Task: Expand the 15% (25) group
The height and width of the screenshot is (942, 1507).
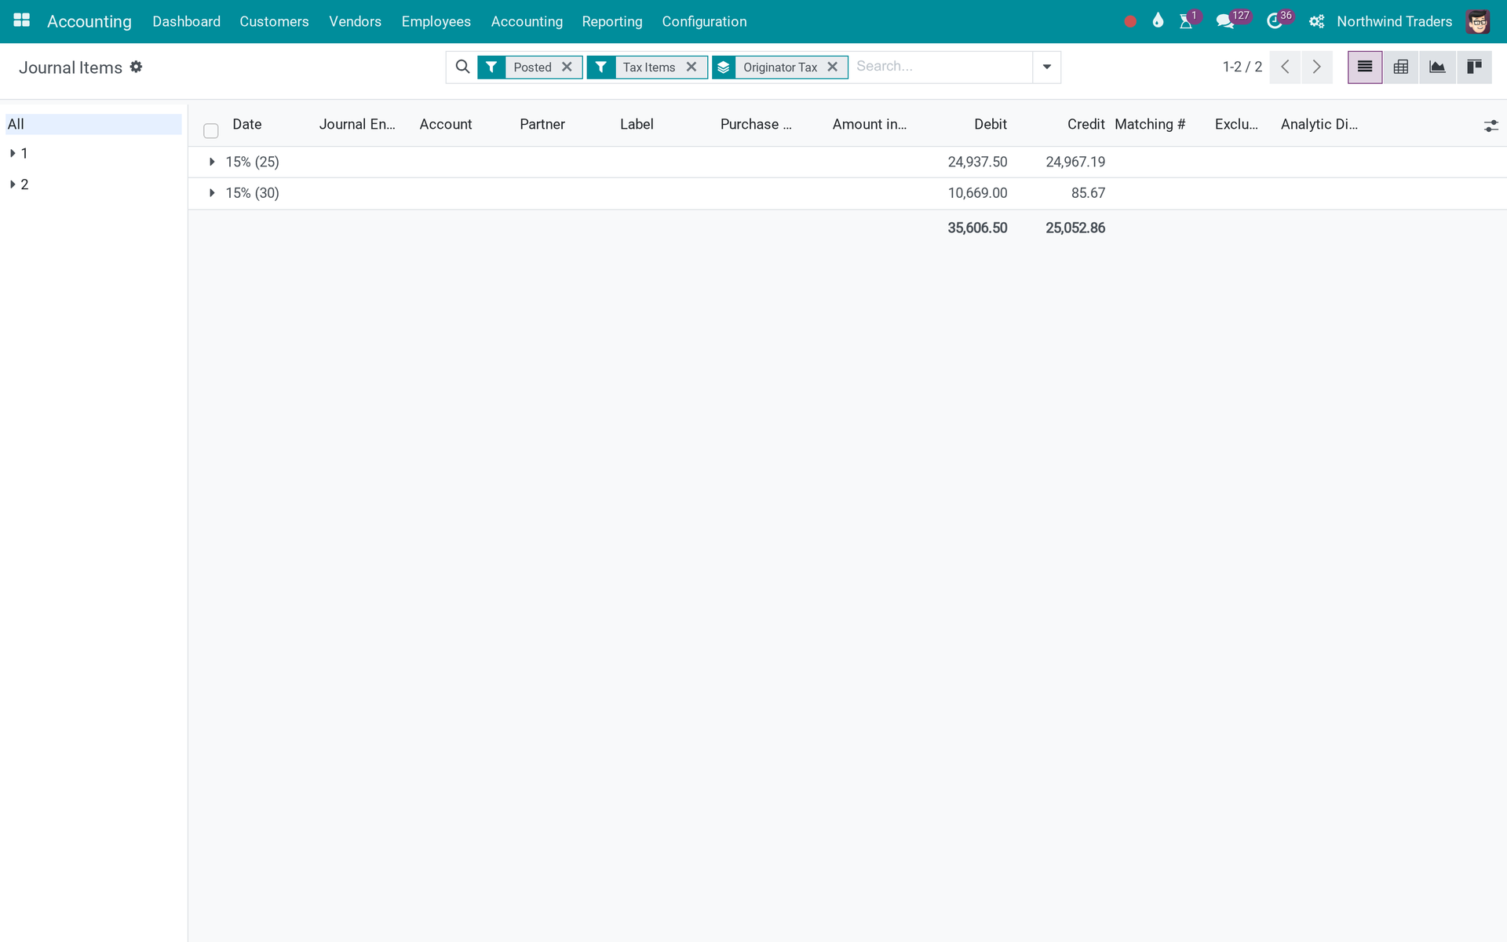Action: tap(212, 162)
